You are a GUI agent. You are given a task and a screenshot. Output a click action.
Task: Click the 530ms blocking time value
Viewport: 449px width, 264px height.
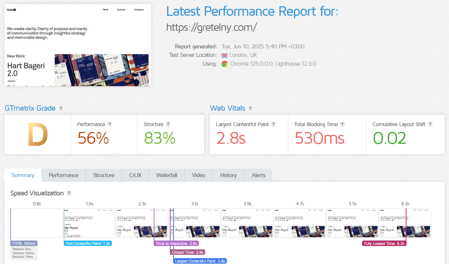(x=320, y=138)
